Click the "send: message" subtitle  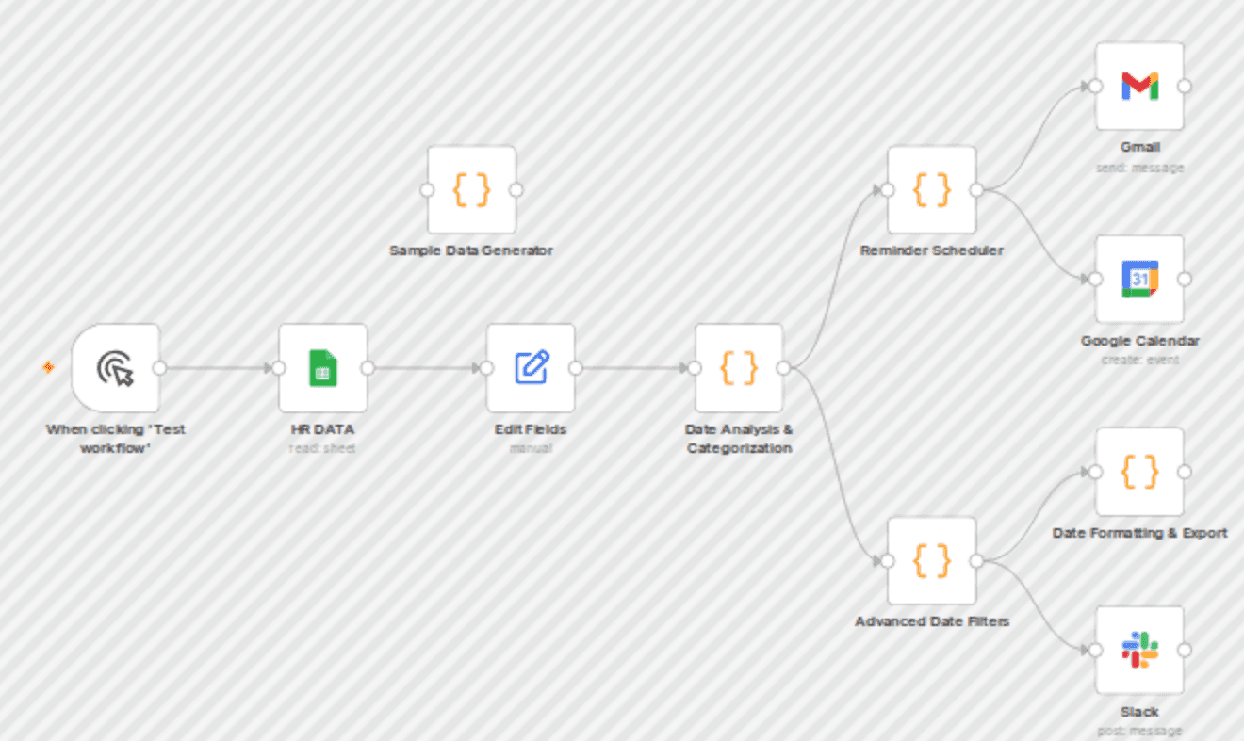click(1139, 168)
